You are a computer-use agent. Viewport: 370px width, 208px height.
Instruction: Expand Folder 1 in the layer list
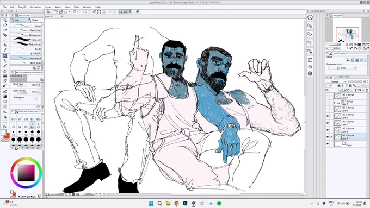click(335, 103)
